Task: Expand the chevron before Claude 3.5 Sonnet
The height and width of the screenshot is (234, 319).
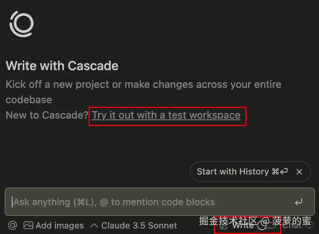Action: click(x=94, y=225)
